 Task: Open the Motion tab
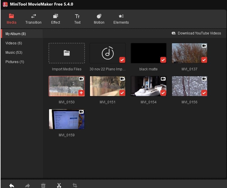[99, 19]
